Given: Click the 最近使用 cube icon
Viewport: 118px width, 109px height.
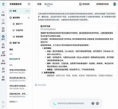Looking at the screenshot, I should tap(11, 18).
